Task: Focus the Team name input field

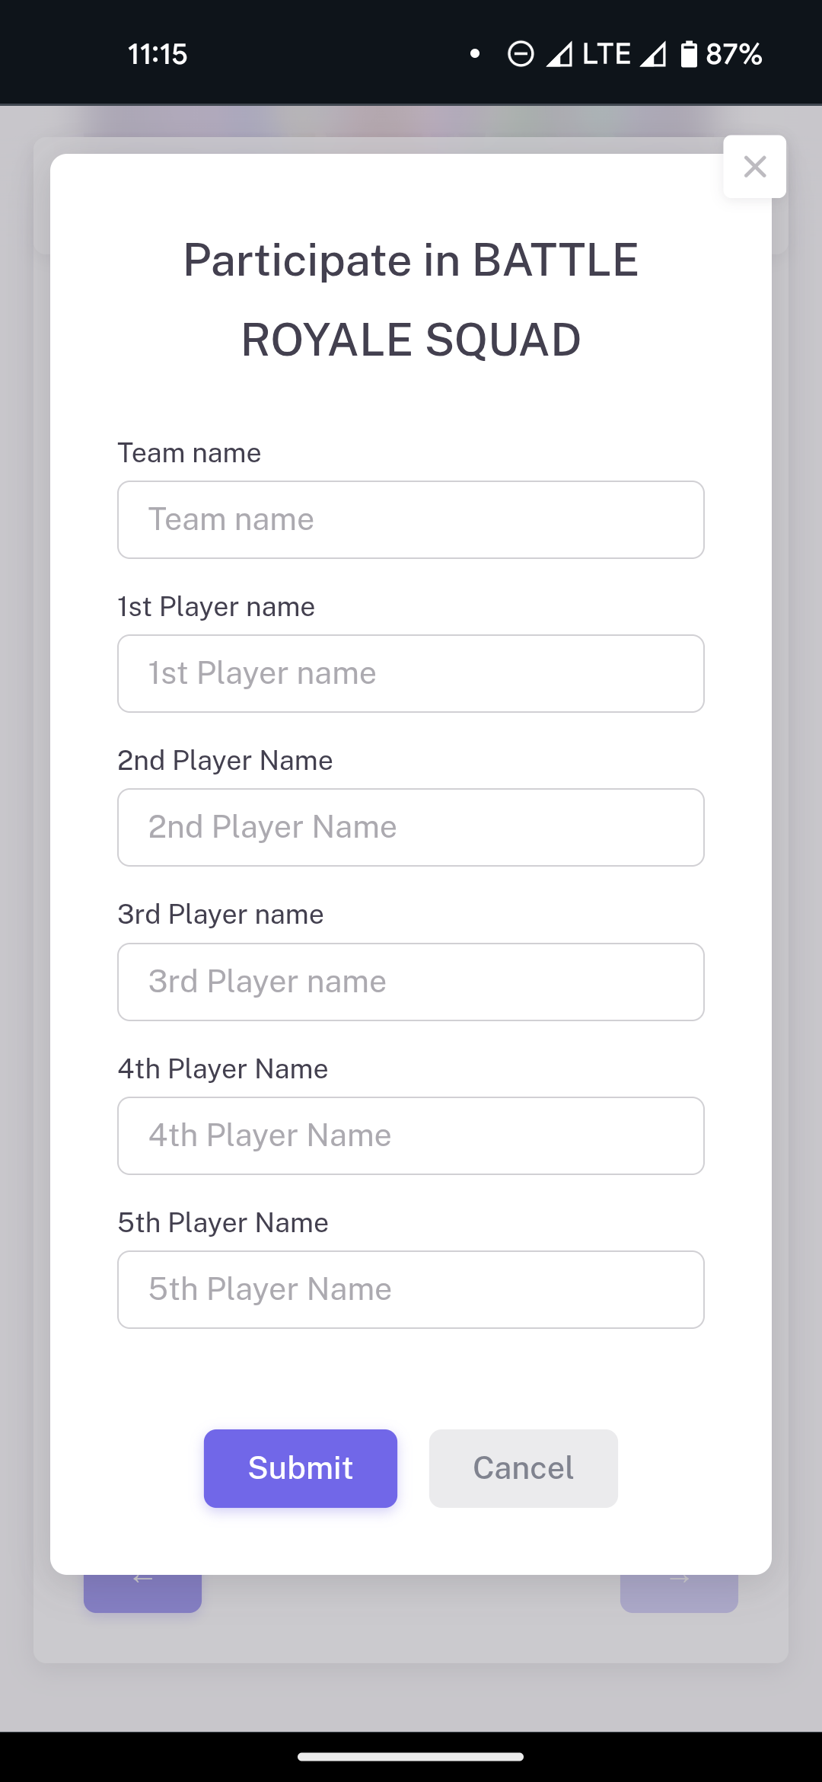Action: coord(411,520)
